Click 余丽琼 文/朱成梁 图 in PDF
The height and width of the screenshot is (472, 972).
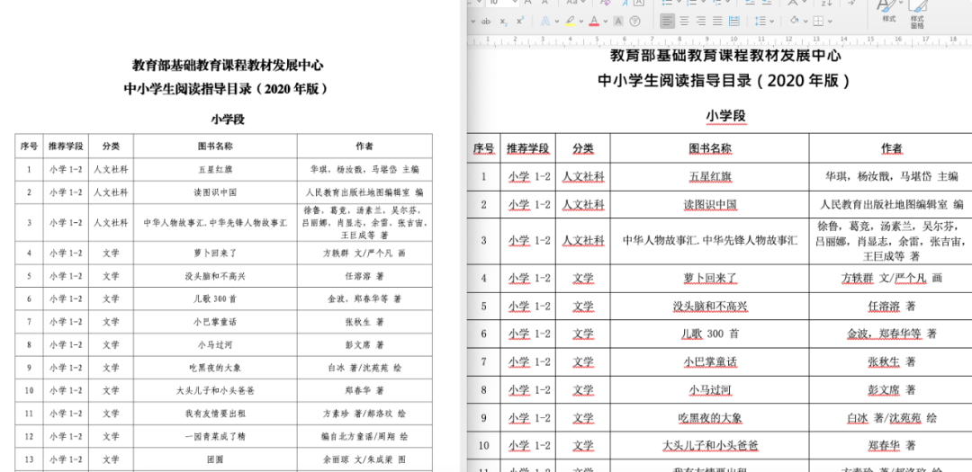click(x=364, y=459)
